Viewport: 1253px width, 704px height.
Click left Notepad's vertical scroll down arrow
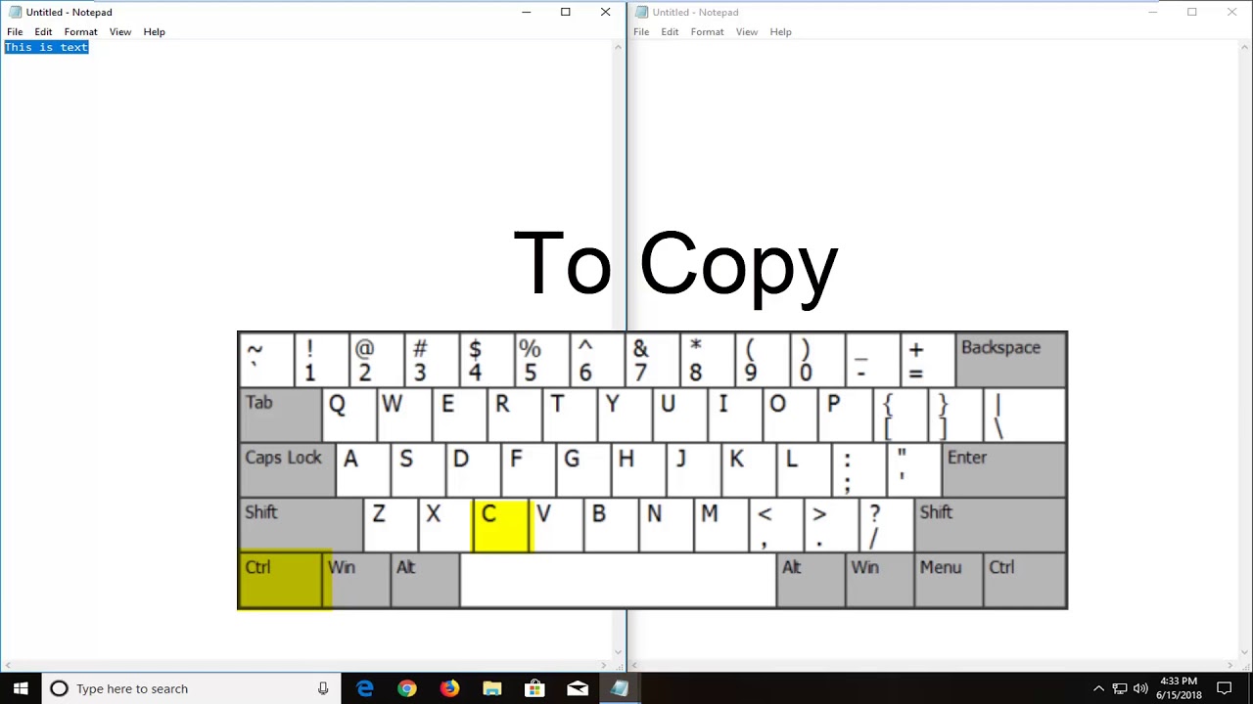pyautogui.click(x=617, y=651)
